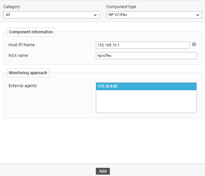Click the chevron arrow of Category dropdown
Screen dimensions: 205x176
pos(95,15)
